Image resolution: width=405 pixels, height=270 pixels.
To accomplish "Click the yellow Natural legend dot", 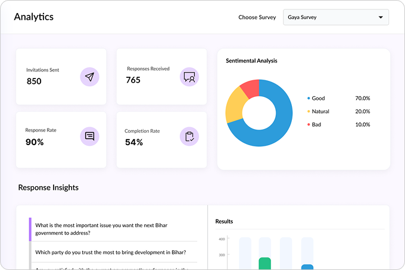I will [309, 111].
